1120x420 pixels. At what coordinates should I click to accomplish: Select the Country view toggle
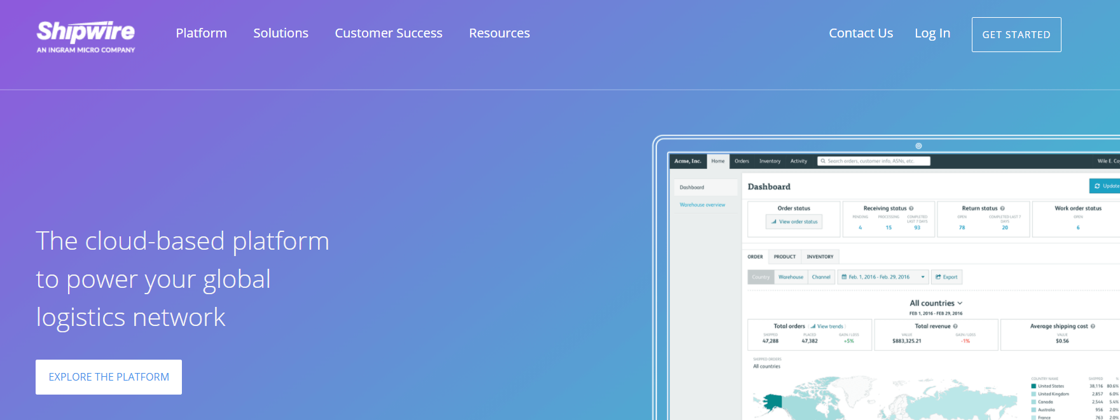761,277
